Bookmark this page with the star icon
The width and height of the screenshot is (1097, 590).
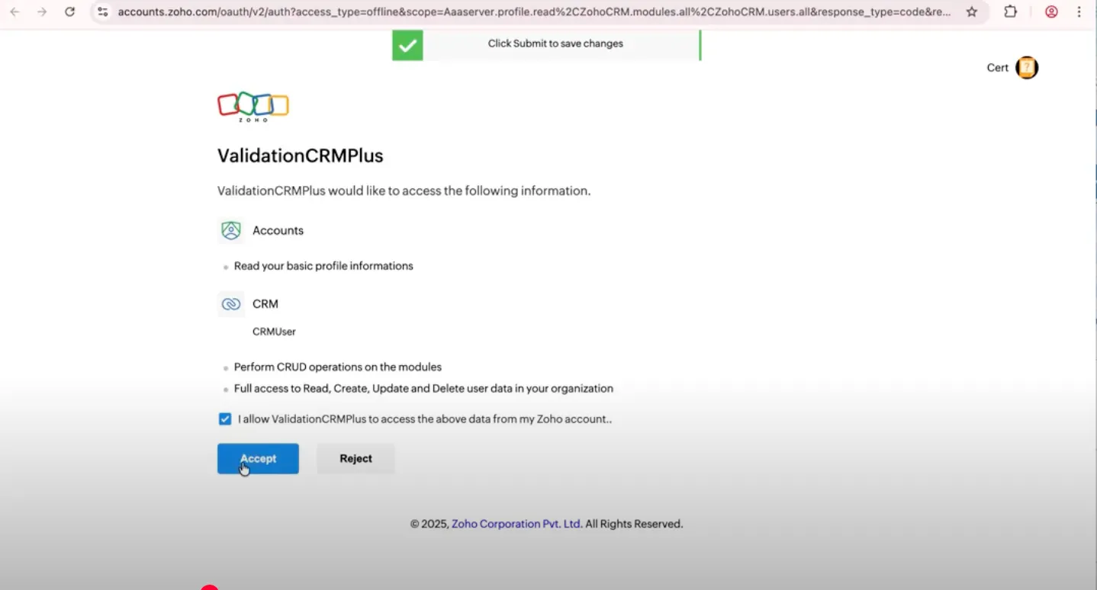click(971, 12)
